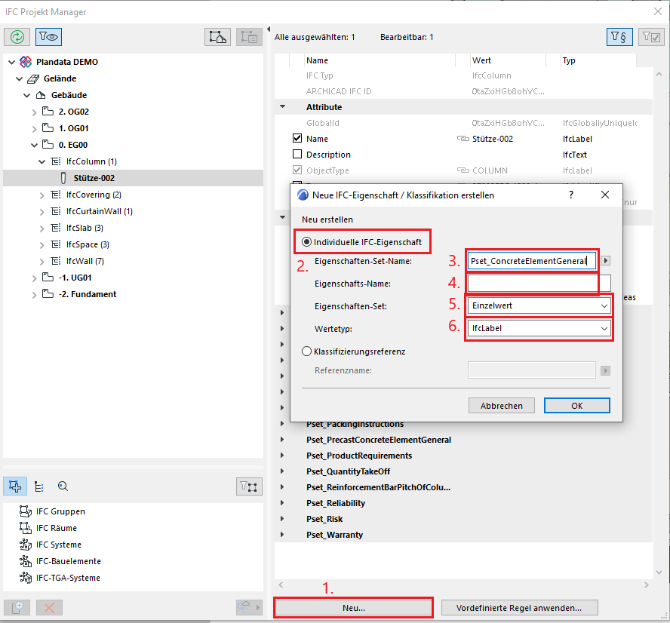The height and width of the screenshot is (623, 670).
Task: Click arrow button beside Eigenschaften-Set-Name field
Action: coord(605,260)
